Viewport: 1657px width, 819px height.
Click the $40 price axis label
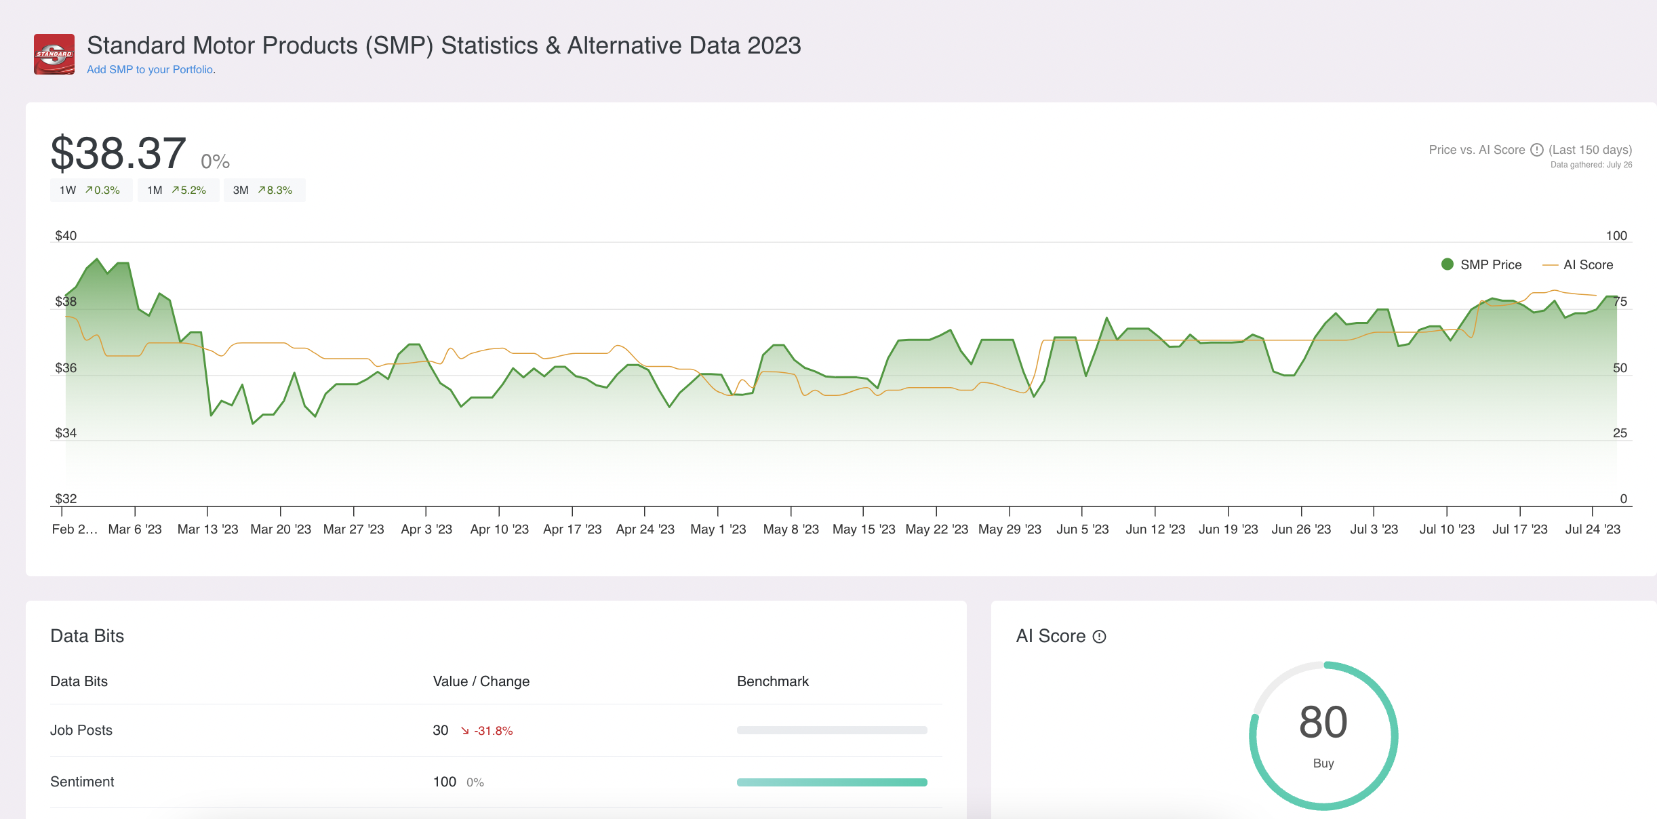coord(66,236)
